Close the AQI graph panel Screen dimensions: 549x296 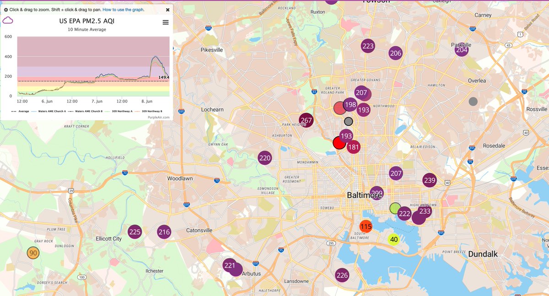(x=168, y=10)
